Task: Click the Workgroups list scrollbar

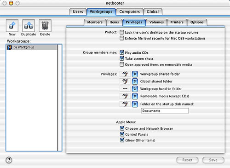Action: 59,98
